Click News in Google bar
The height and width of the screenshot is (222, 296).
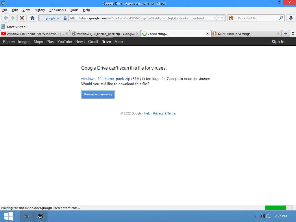pos(80,42)
